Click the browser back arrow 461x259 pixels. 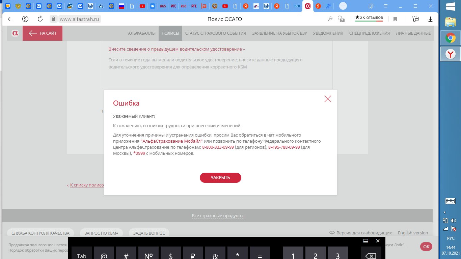(10, 19)
